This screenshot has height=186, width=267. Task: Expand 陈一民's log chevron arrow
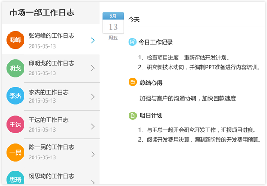[93, 154]
